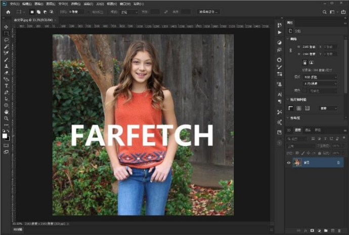
Task: Close the open jpg document tab
Action: (56, 20)
